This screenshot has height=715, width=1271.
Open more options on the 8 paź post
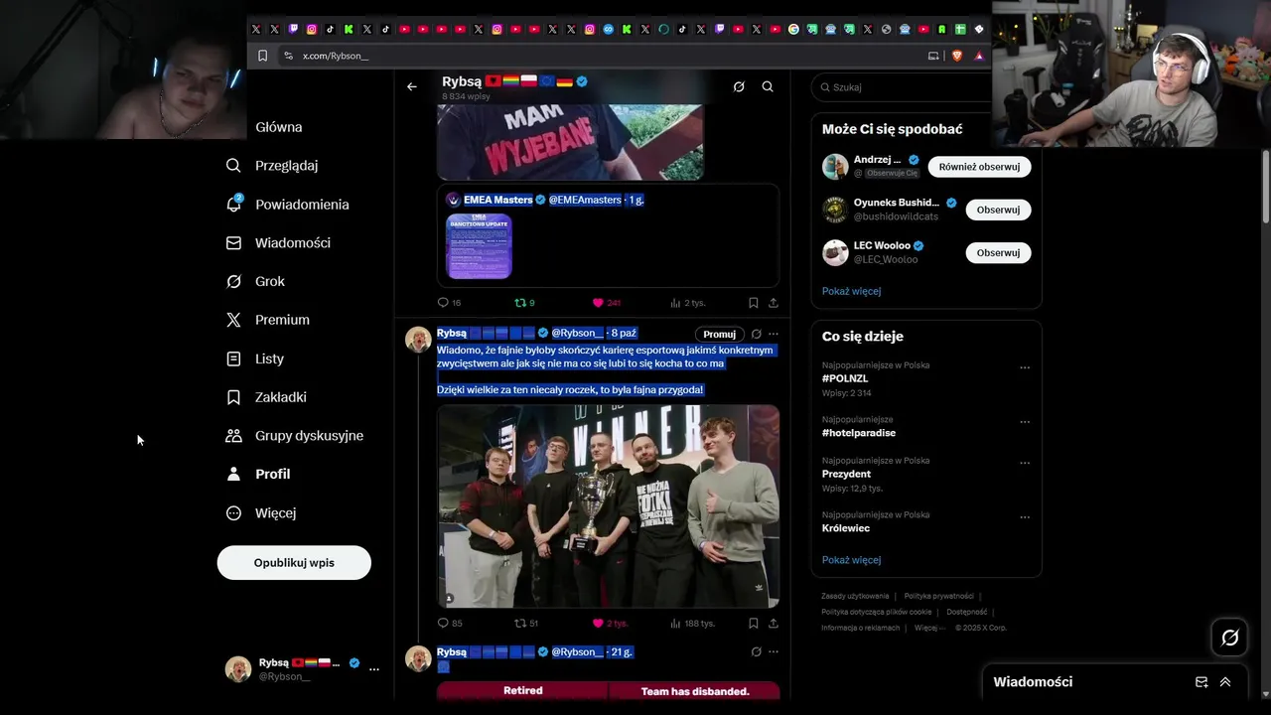pos(774,334)
